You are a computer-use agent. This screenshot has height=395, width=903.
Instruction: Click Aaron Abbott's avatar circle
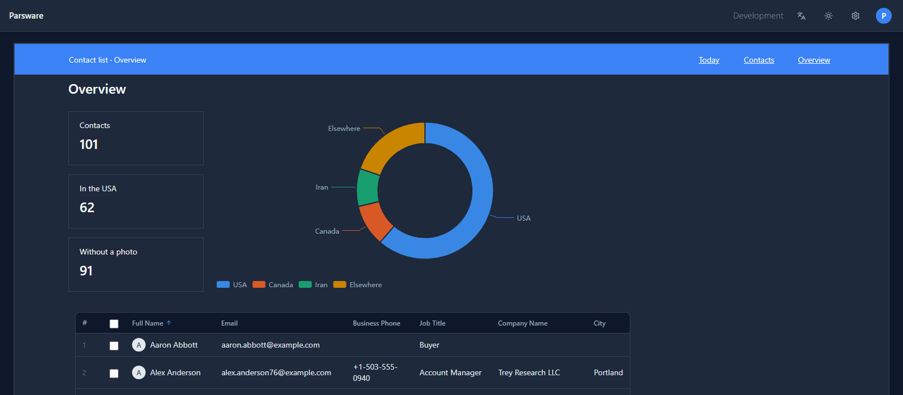pyautogui.click(x=139, y=345)
